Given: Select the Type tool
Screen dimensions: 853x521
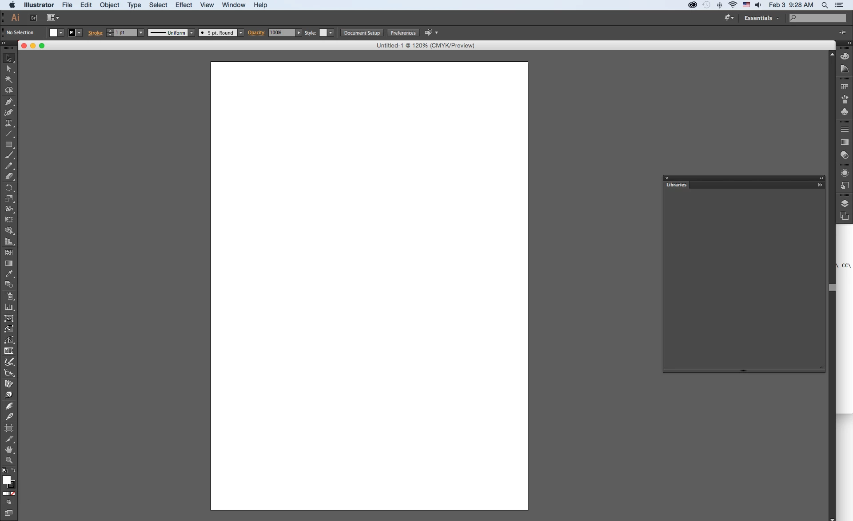Looking at the screenshot, I should (8, 123).
